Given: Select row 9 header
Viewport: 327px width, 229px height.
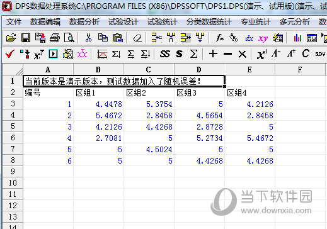Looking at the screenshot, I should click(13, 172).
